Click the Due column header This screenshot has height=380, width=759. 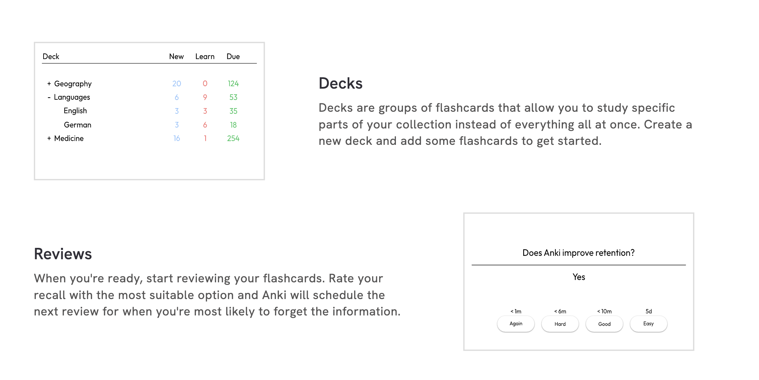point(233,57)
